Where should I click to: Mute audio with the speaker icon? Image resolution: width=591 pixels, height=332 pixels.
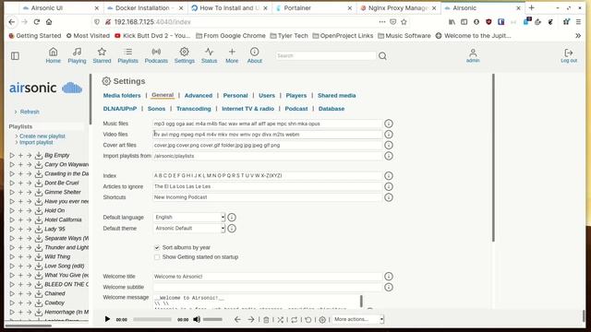(x=197, y=319)
